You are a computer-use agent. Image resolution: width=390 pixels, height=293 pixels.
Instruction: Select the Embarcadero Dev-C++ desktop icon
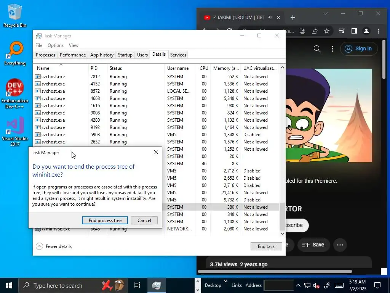[15, 94]
